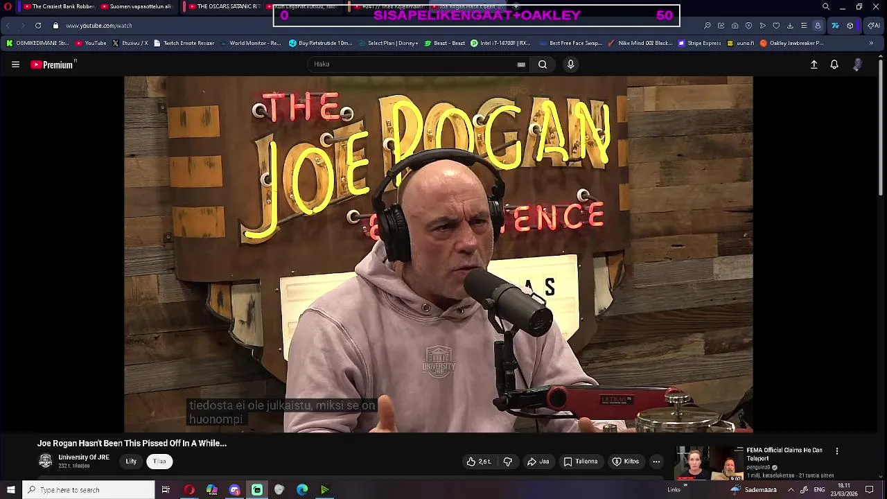This screenshot has height=499, width=887.
Task: Click the Liity join button
Action: coord(131,462)
